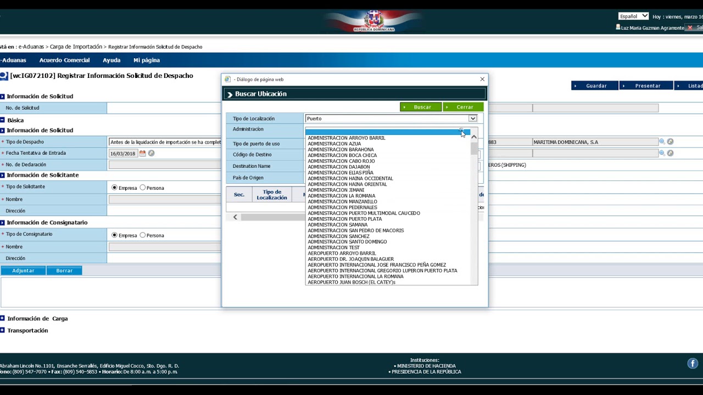Click the Fecha Tentativa de Entrada date field
This screenshot has height=395, width=703.
[x=123, y=154]
